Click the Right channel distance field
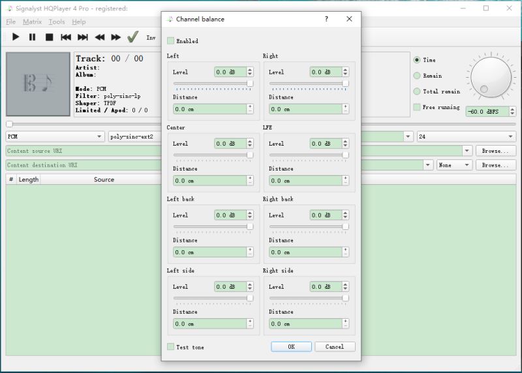This screenshot has width=522, height=373. (x=305, y=109)
